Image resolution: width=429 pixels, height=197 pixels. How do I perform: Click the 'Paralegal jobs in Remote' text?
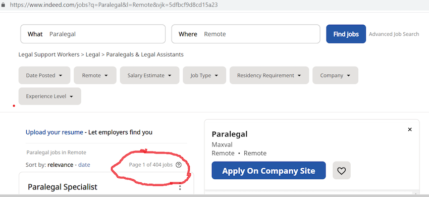coord(57,153)
